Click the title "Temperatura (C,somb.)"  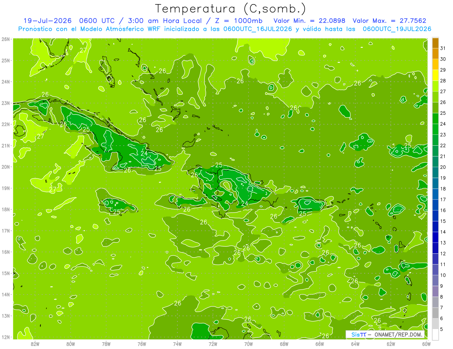point(231,9)
